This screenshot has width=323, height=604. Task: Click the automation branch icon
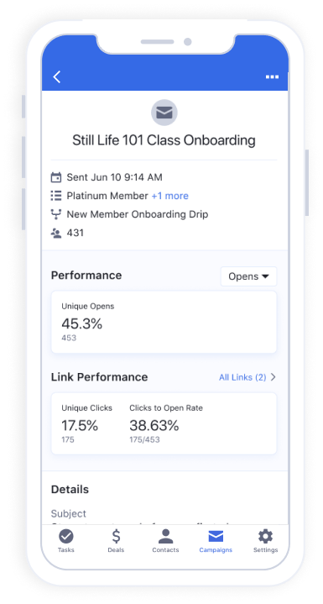[x=56, y=214]
